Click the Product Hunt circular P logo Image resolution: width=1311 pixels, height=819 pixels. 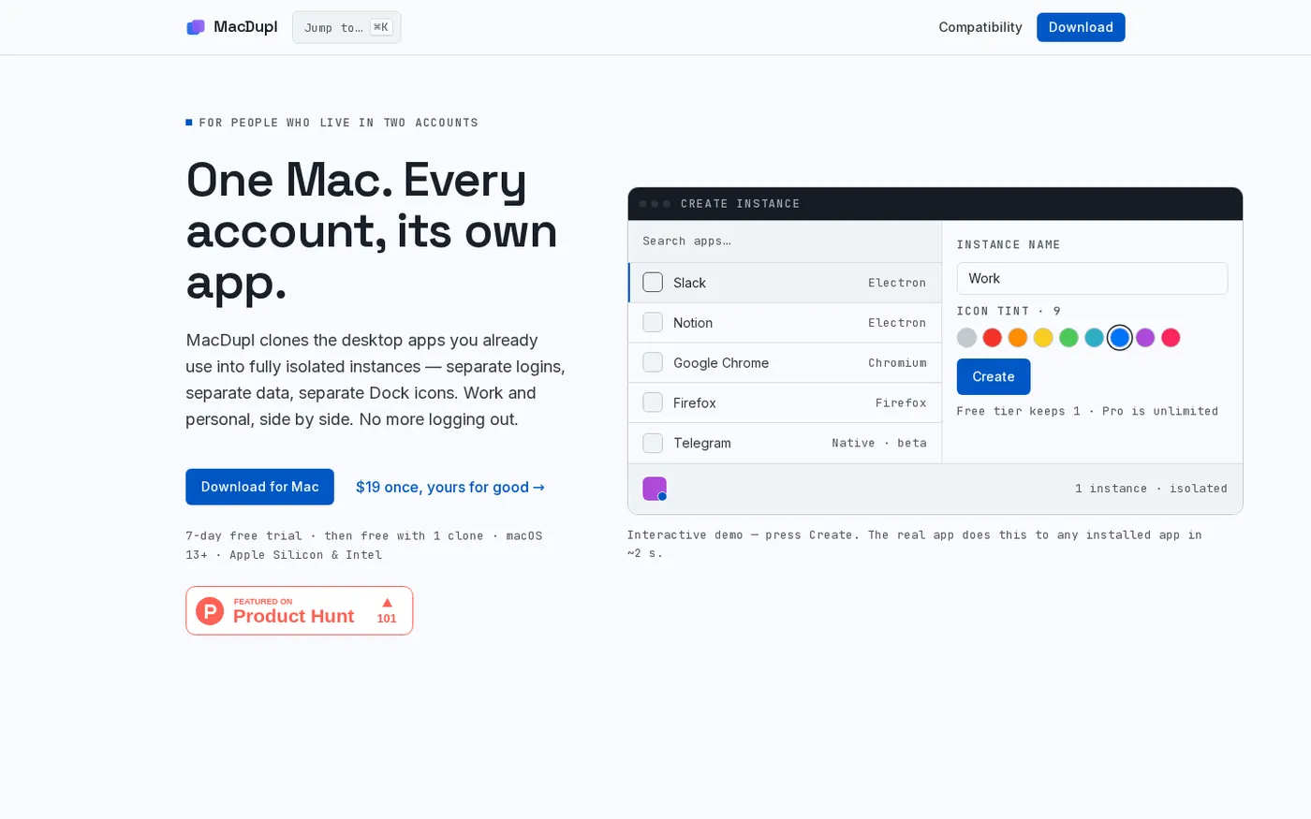[210, 611]
